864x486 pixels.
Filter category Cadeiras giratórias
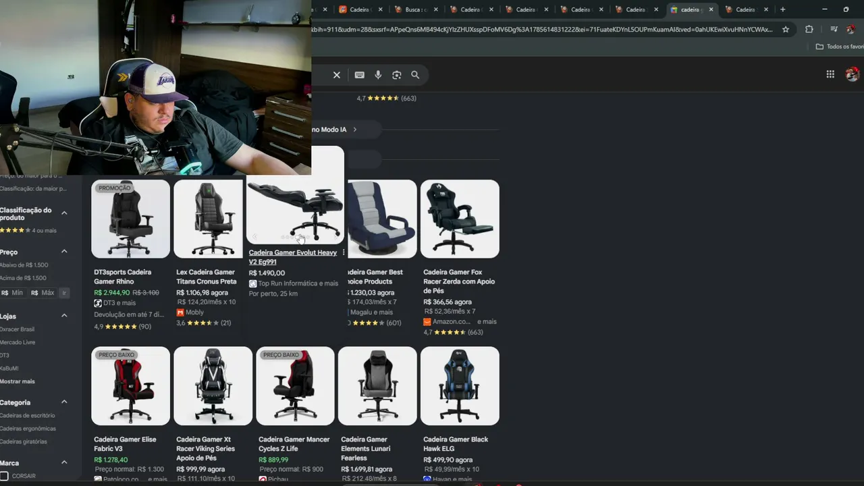pyautogui.click(x=24, y=441)
